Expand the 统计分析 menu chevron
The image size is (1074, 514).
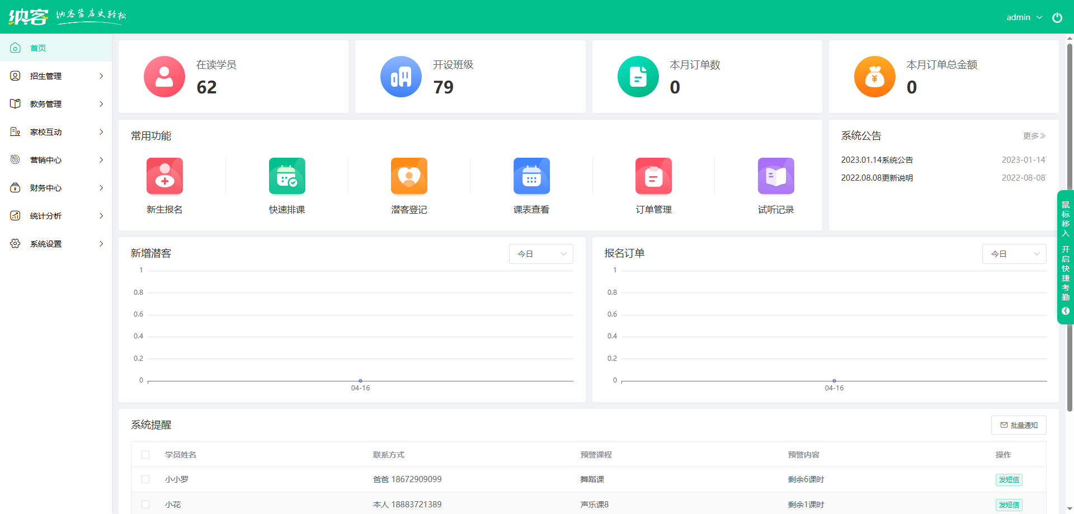pos(101,216)
